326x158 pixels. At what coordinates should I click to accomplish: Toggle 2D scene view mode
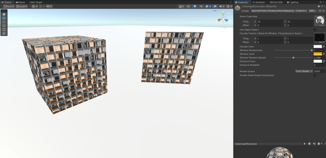point(188,7)
